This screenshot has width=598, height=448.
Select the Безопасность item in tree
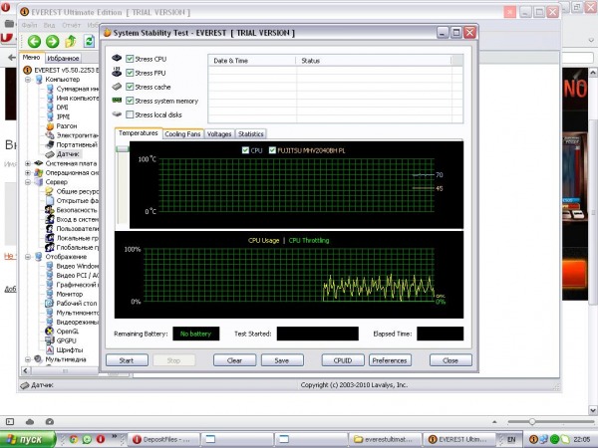click(x=77, y=210)
